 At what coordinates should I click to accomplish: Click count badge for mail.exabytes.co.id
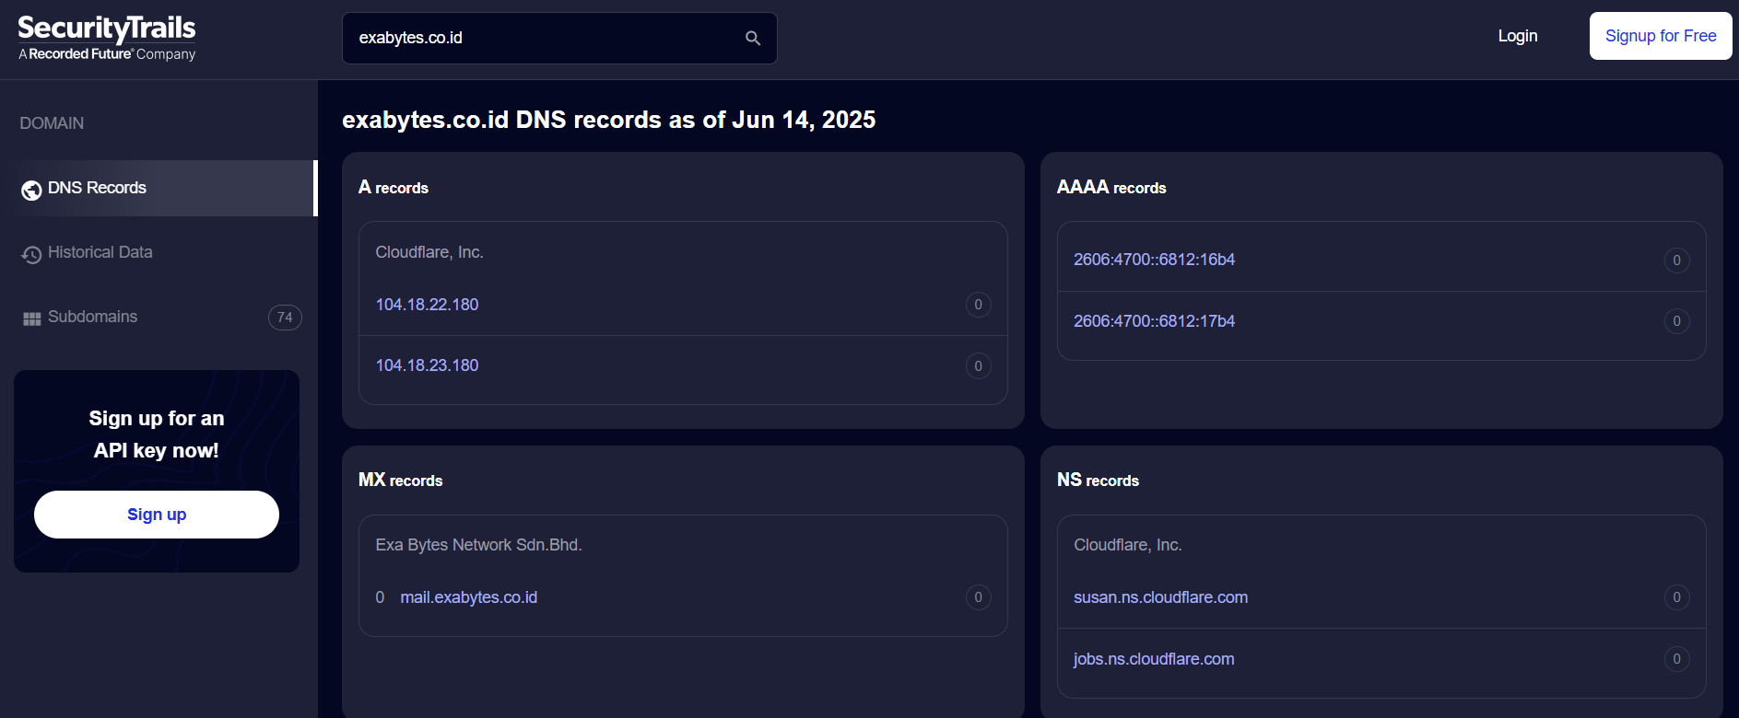pyautogui.click(x=978, y=597)
